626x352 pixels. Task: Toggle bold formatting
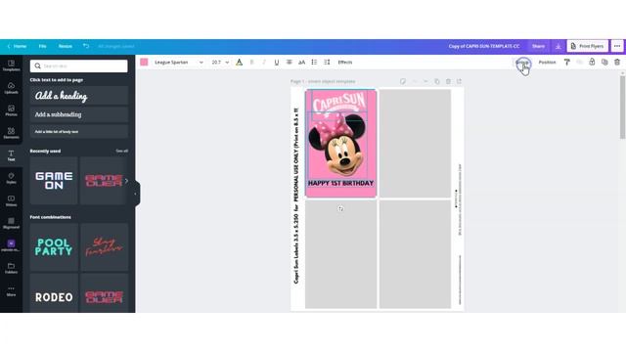(252, 63)
